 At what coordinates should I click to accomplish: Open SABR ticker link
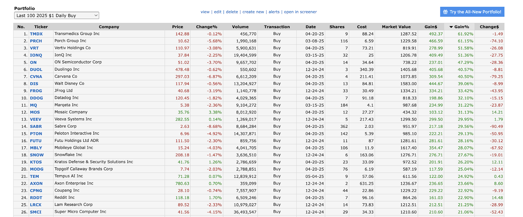pos(36,126)
